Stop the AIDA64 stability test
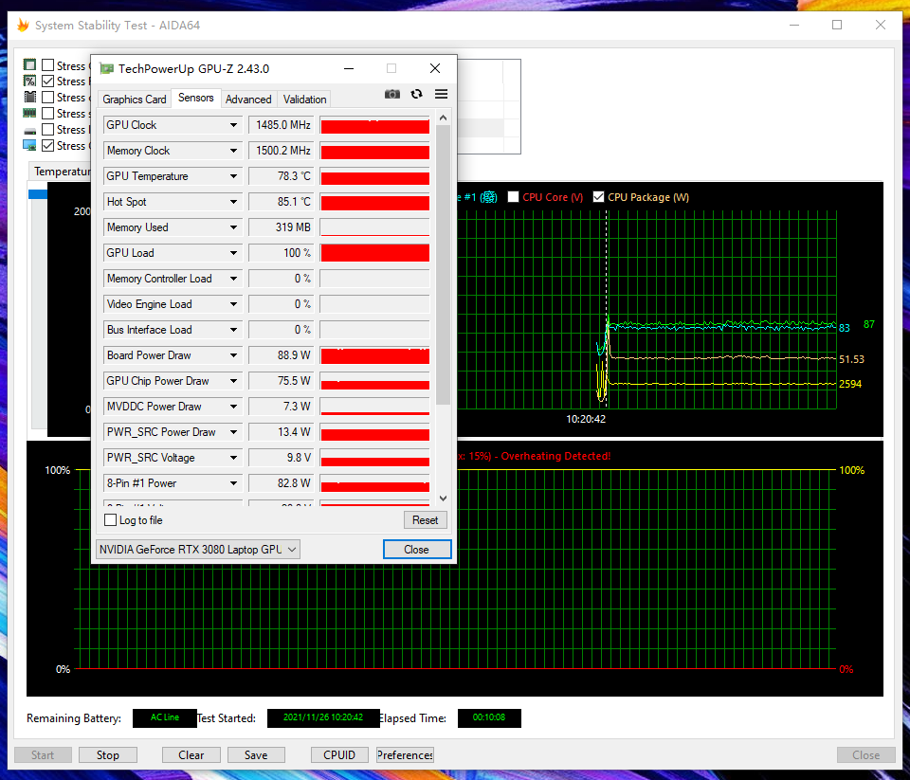Screen dimensions: 910x780 pos(108,754)
